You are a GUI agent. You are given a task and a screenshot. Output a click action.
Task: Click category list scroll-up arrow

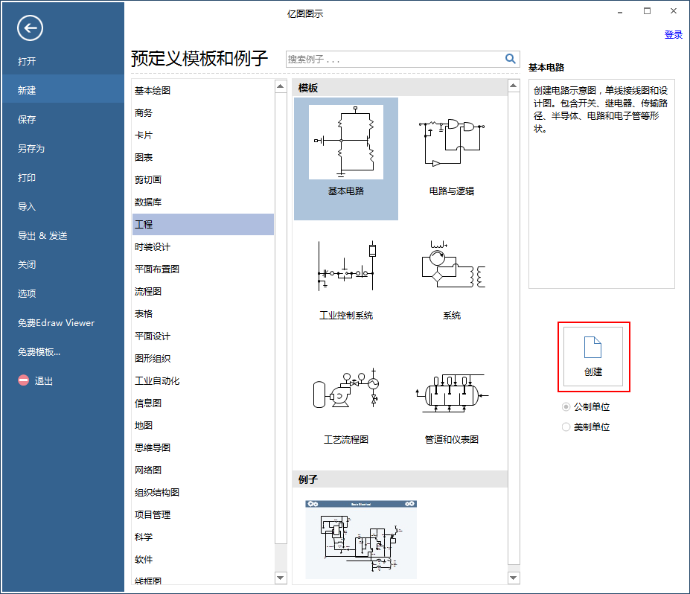coord(281,86)
